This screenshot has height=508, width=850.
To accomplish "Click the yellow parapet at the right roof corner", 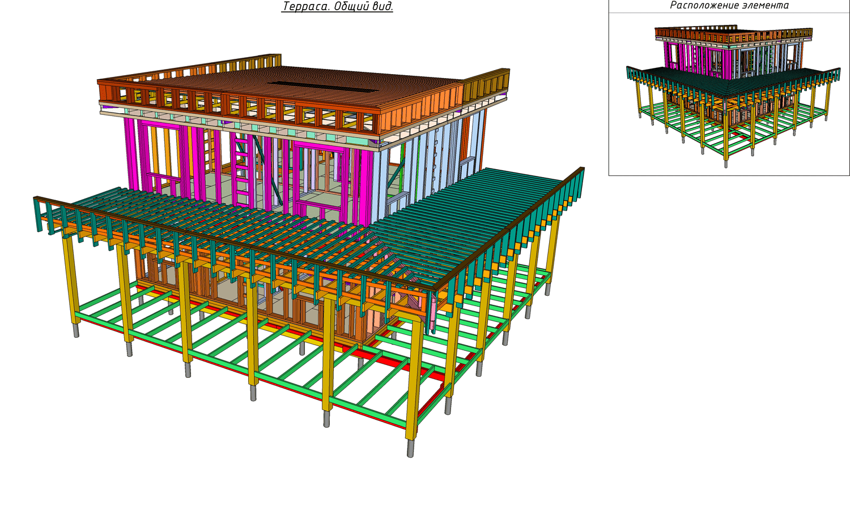I will [486, 84].
